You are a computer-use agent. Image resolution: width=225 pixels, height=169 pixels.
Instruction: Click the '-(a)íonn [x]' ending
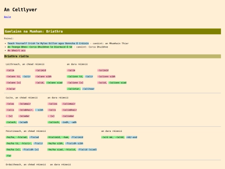click(x=75, y=83)
